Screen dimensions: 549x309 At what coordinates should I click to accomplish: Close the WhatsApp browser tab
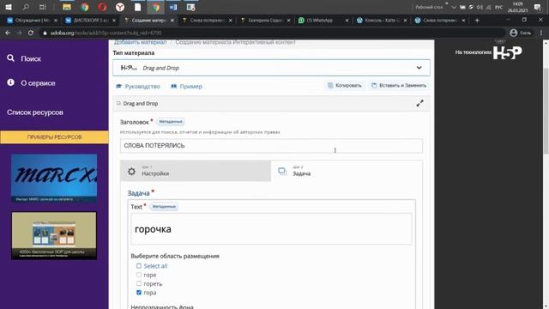click(347, 21)
